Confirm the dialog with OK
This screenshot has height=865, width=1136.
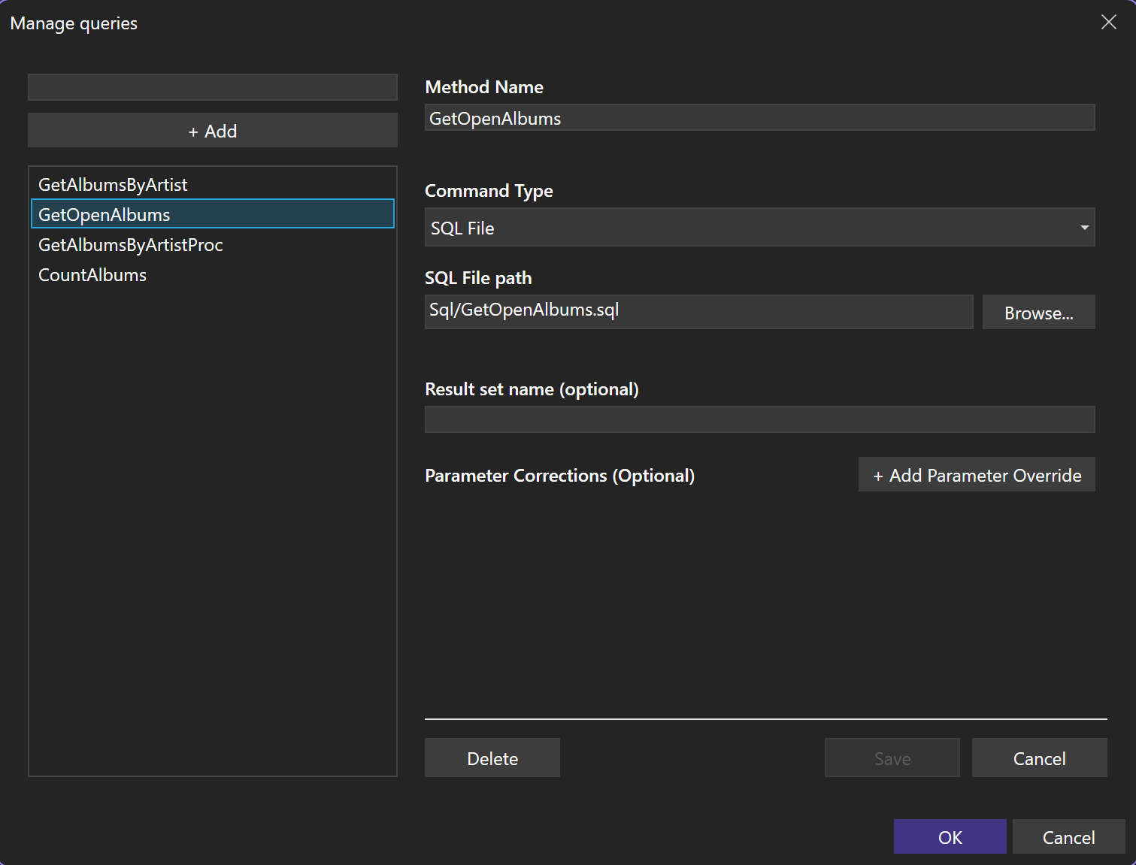pos(950,836)
